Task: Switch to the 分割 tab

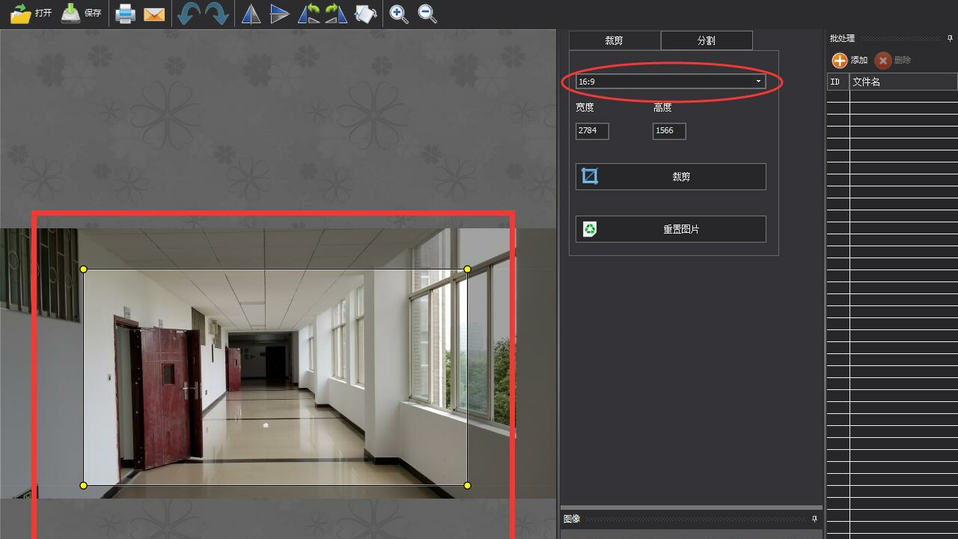Action: 706,40
